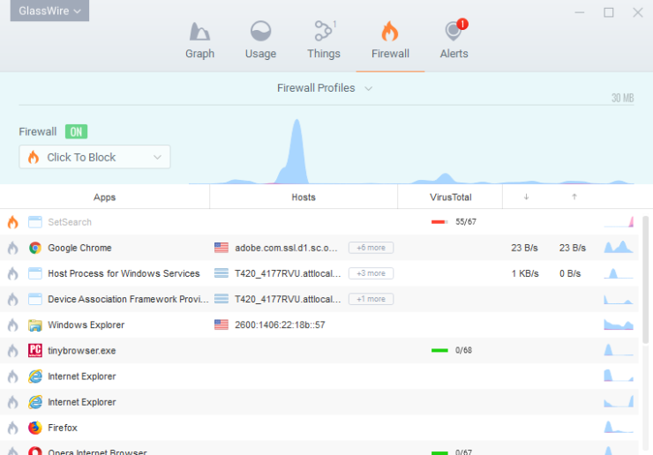Click SetSearch mini traffic graph

619,222
